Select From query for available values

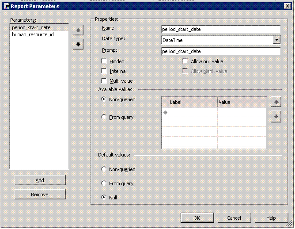(x=104, y=117)
